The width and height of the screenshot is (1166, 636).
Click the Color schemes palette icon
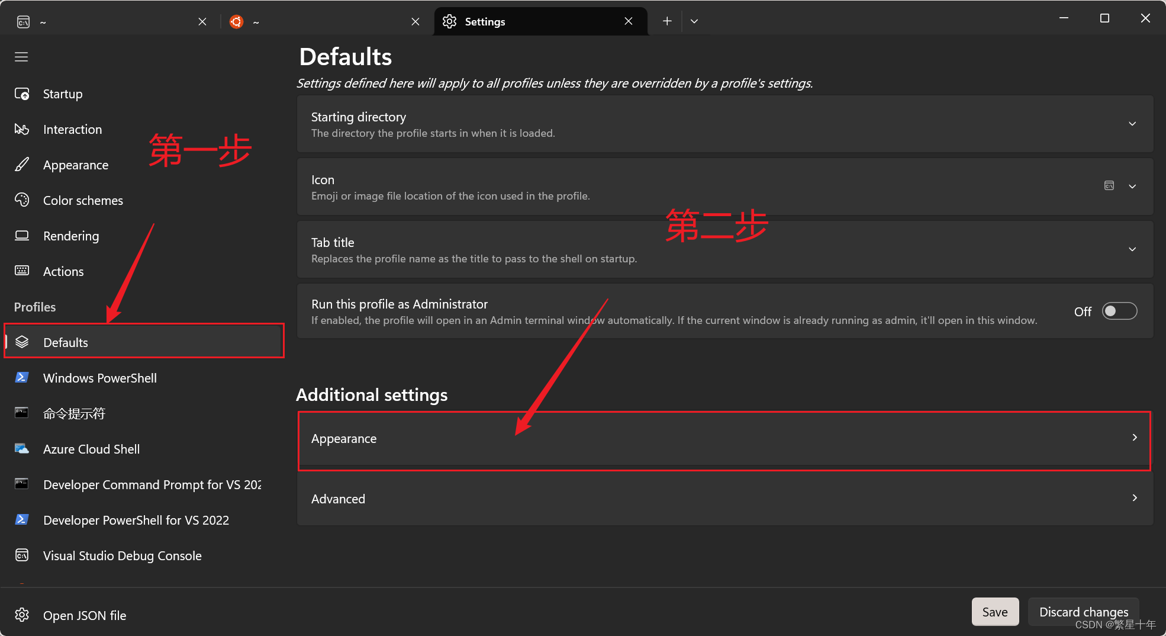coord(22,200)
